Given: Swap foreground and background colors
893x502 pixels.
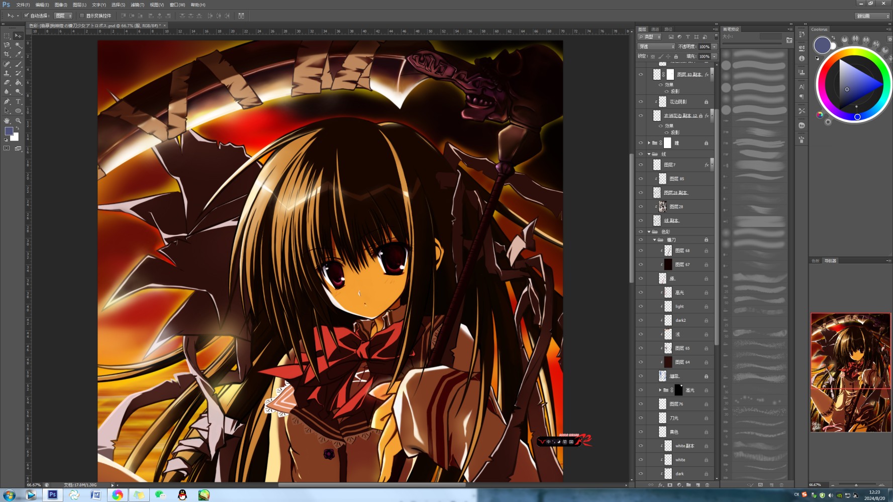Looking at the screenshot, I should pyautogui.click(x=17, y=129).
